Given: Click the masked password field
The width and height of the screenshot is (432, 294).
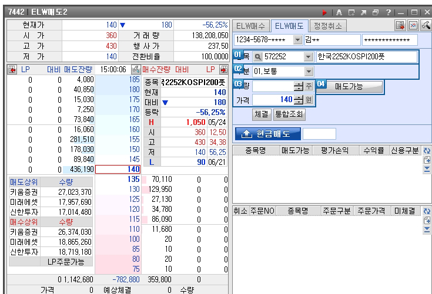Looking at the screenshot, I should 390,40.
